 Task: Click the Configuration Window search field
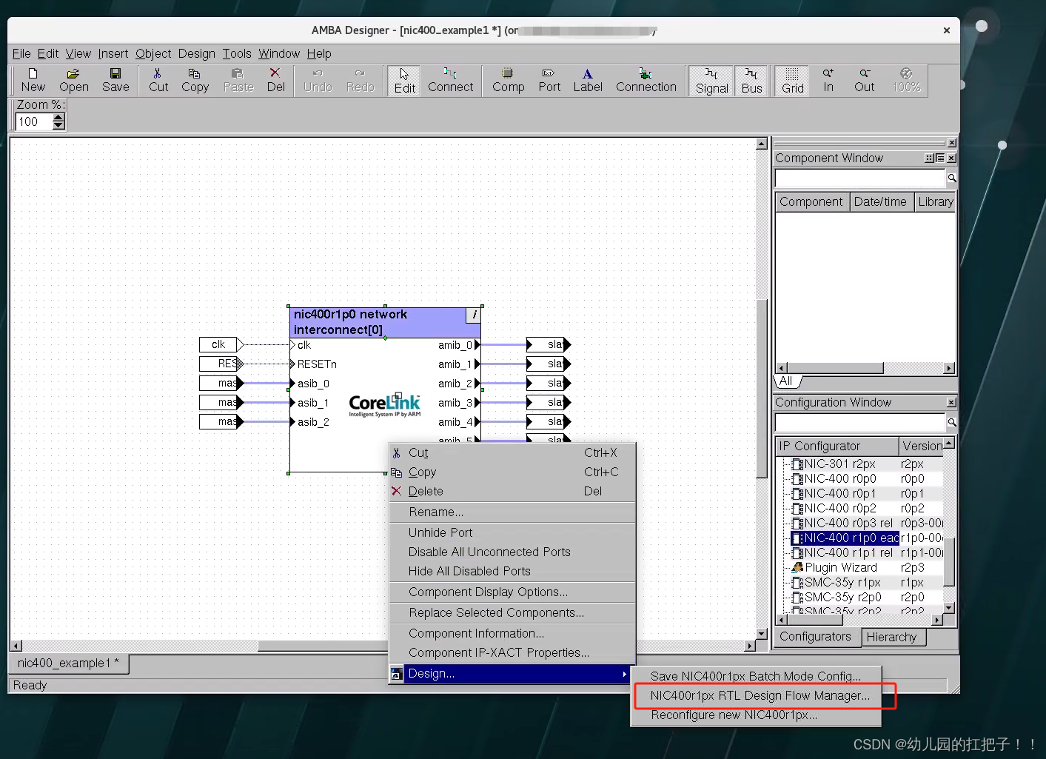click(859, 422)
